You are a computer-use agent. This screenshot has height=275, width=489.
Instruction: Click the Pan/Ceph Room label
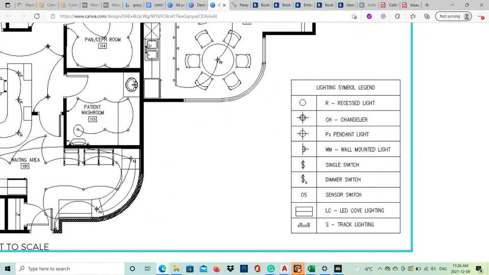[x=102, y=40]
